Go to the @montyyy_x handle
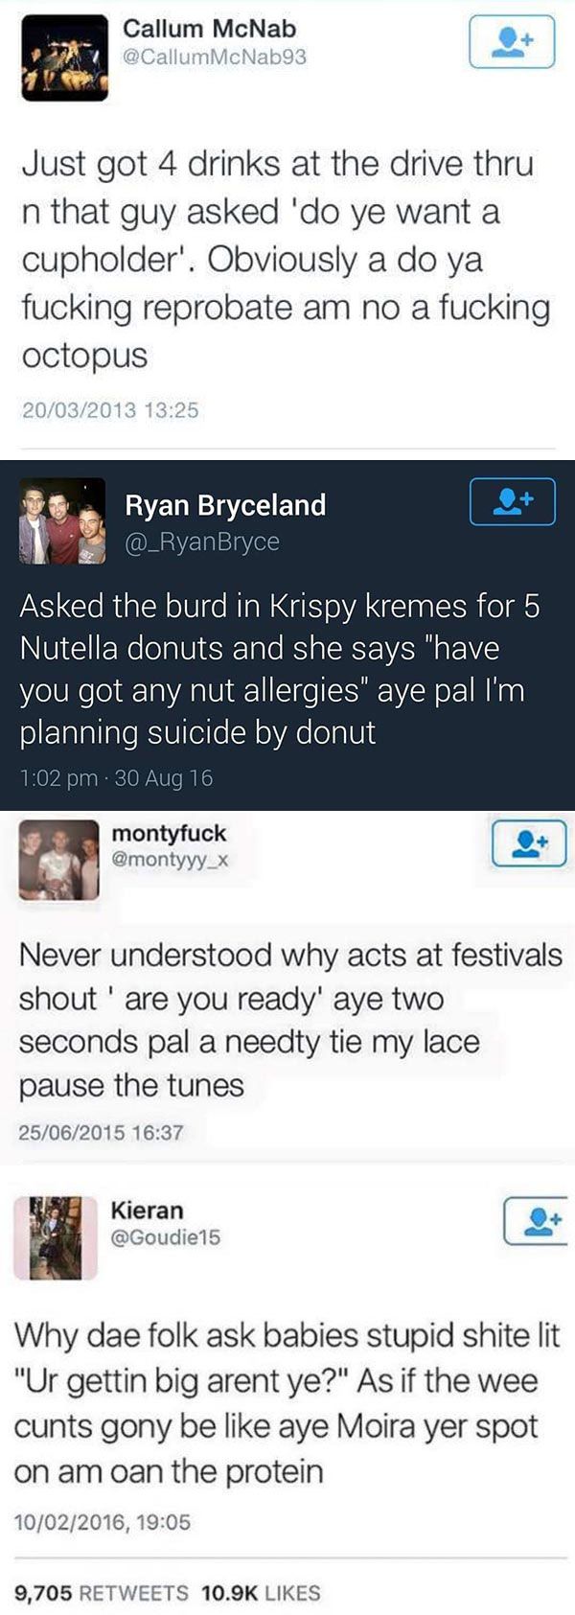The height and width of the screenshot is (1615, 575). [171, 860]
